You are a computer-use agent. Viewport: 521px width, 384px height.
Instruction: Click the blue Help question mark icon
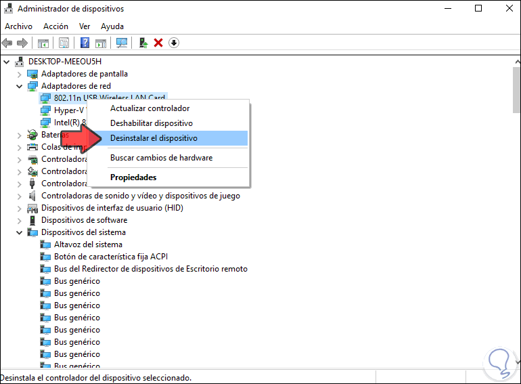85,43
